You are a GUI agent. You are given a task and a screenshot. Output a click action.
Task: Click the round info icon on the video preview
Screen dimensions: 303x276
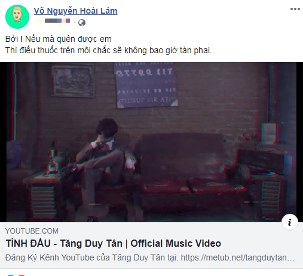pos(289,222)
